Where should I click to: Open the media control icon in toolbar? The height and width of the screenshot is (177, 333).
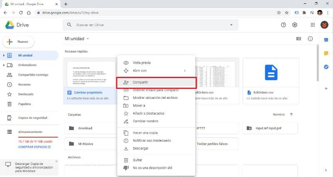tap(312, 13)
